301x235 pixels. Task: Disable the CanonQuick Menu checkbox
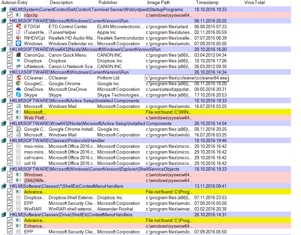pyautogui.click(x=10, y=55)
